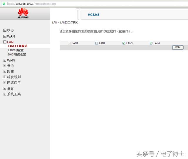Screen dimensions: 188x159
Task: Expand the 路由 menu plus icon
Action: click(5, 71)
